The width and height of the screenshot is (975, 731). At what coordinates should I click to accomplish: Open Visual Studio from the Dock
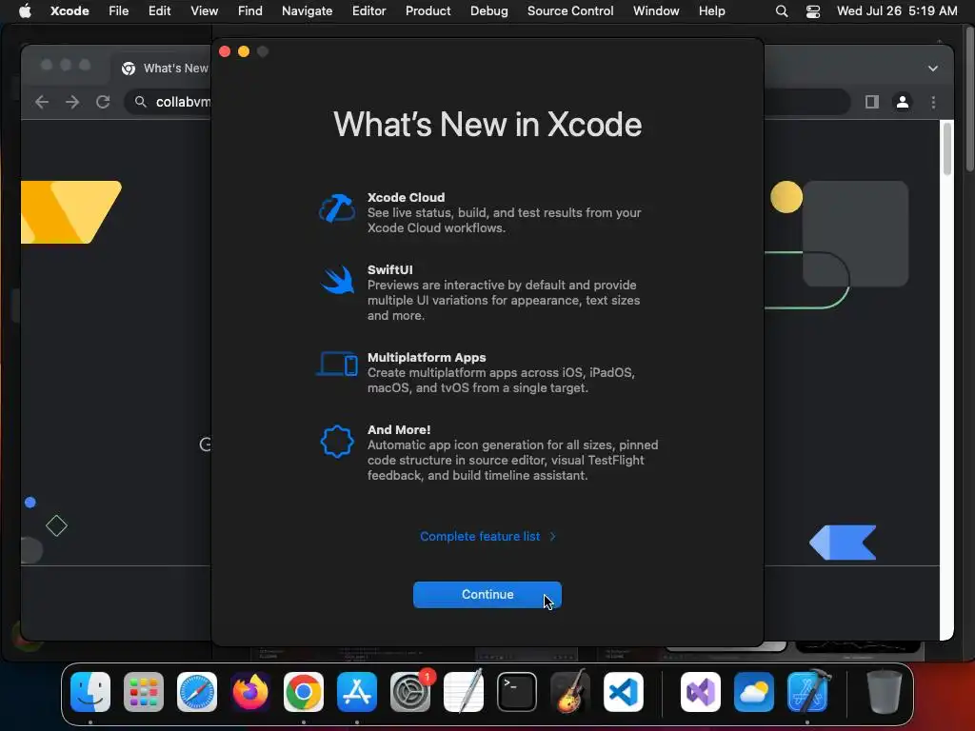pos(701,692)
